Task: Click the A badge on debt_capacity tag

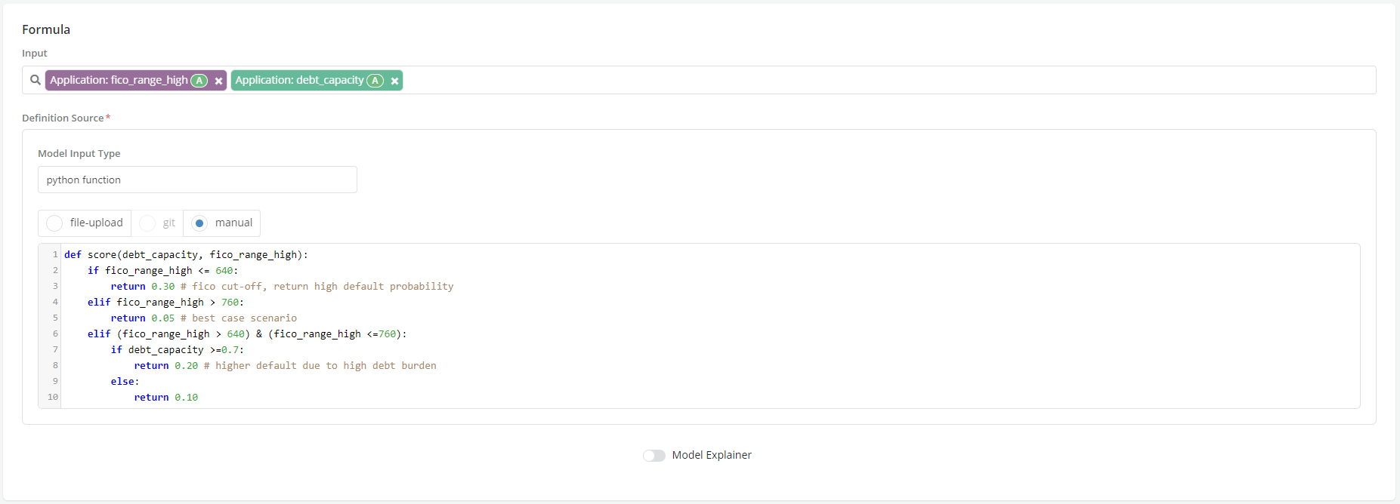Action: point(375,81)
